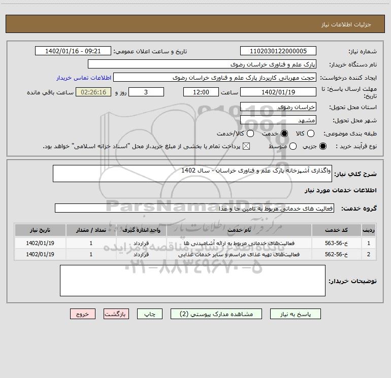The width and height of the screenshot is (391, 378).
Task: Click the announcement date field 1402/01/16 - 09:21
Action: [x=73, y=51]
